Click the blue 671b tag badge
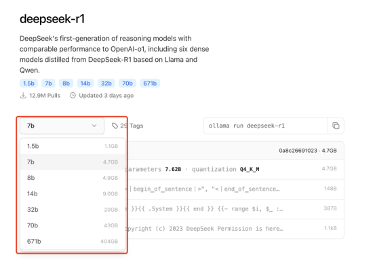 (150, 83)
